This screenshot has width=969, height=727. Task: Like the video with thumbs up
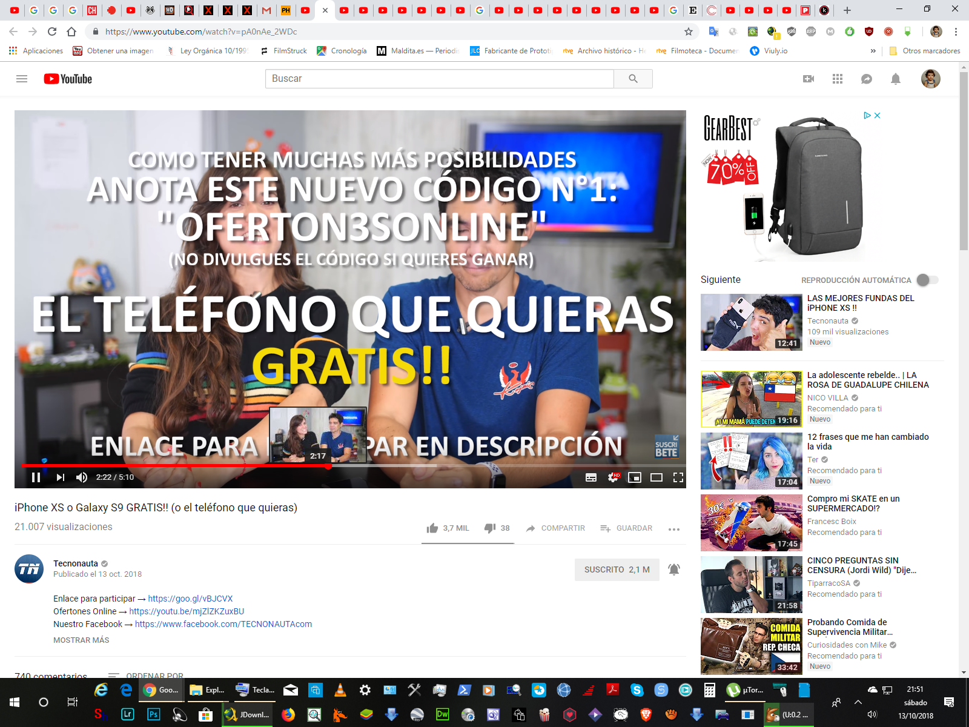point(432,528)
